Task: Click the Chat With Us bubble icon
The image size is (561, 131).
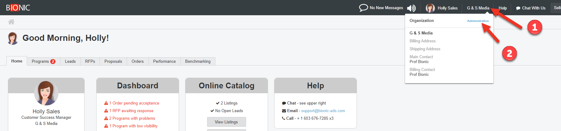Action: point(518,8)
